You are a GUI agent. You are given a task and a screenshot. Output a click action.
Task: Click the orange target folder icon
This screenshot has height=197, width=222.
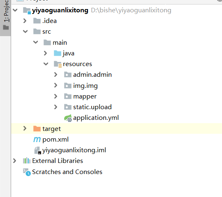37,128
